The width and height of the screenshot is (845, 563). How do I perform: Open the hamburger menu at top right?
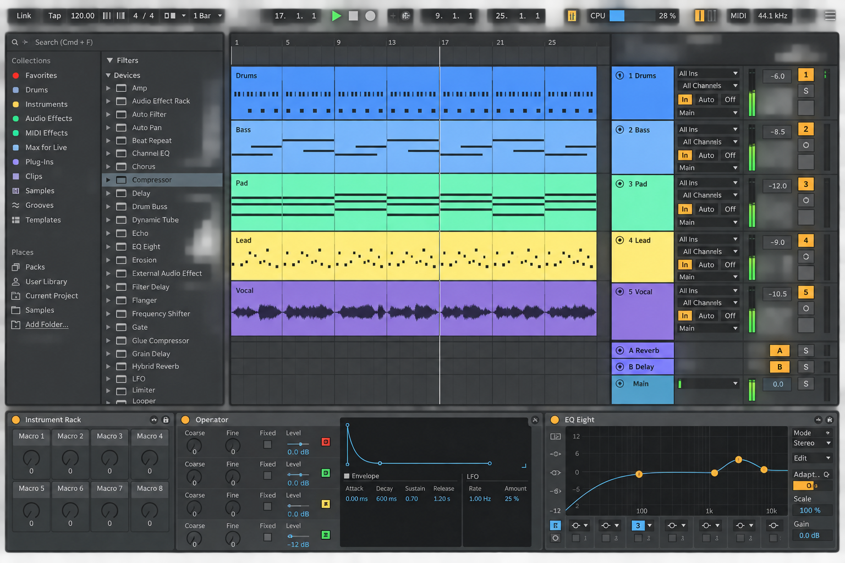tap(830, 16)
